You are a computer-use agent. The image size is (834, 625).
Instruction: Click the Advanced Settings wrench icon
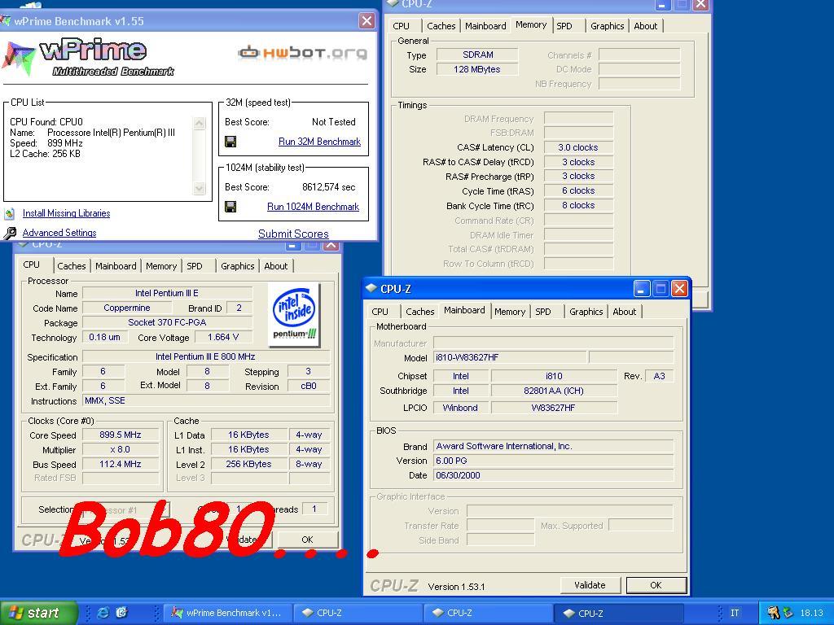10,233
